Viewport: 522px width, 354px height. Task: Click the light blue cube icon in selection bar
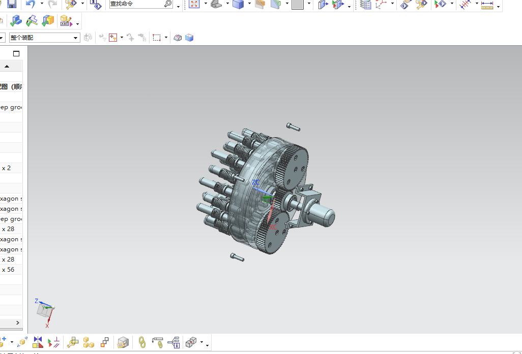click(189, 38)
